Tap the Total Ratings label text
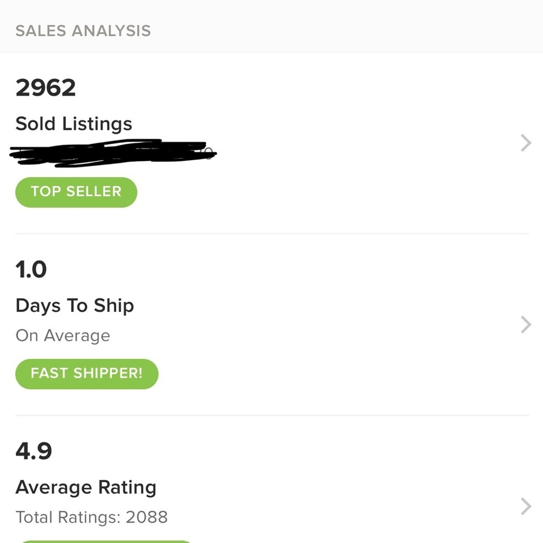 [67, 517]
